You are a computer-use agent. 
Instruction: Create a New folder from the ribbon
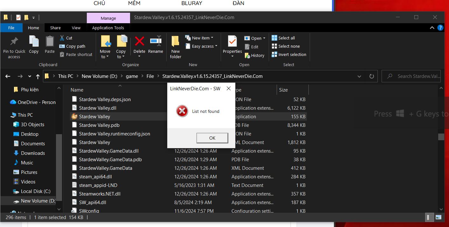176,47
